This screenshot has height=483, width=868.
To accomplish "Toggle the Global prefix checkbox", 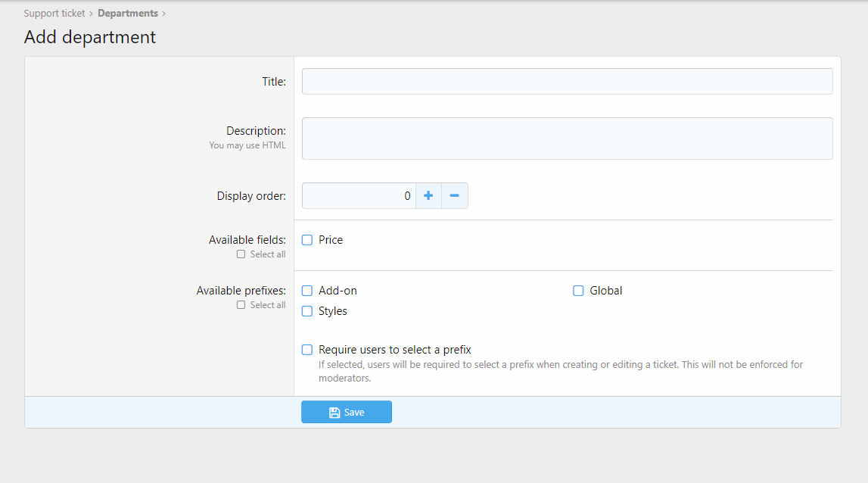I will tap(578, 291).
